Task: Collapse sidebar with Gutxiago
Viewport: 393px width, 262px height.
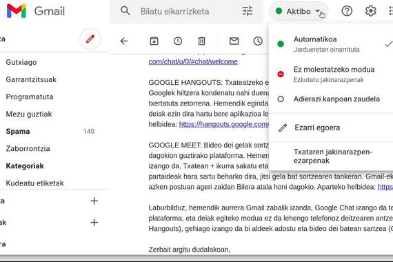Action: pyautogui.click(x=21, y=62)
